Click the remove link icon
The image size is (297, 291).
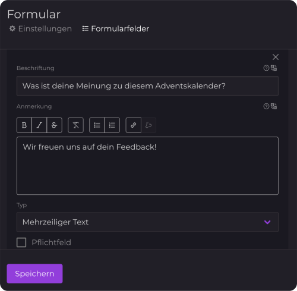tap(148, 125)
